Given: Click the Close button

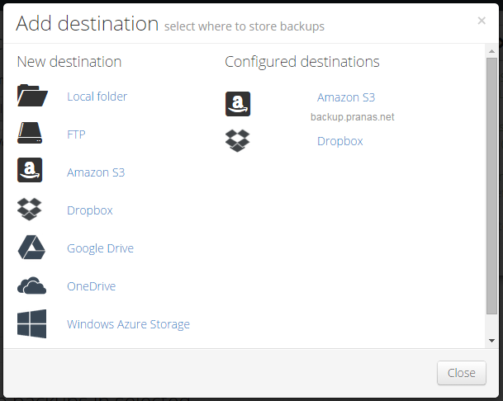Looking at the screenshot, I should pos(462,373).
